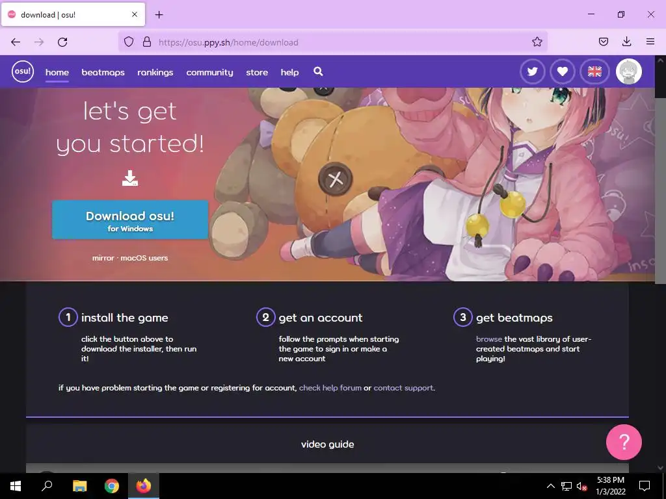Click the URL address bar

pyautogui.click(x=332, y=42)
